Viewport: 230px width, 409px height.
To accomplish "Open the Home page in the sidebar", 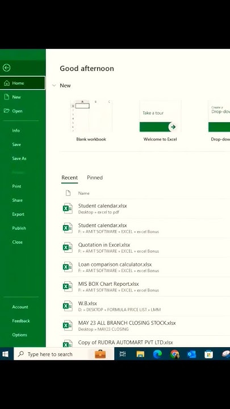I will [x=23, y=83].
